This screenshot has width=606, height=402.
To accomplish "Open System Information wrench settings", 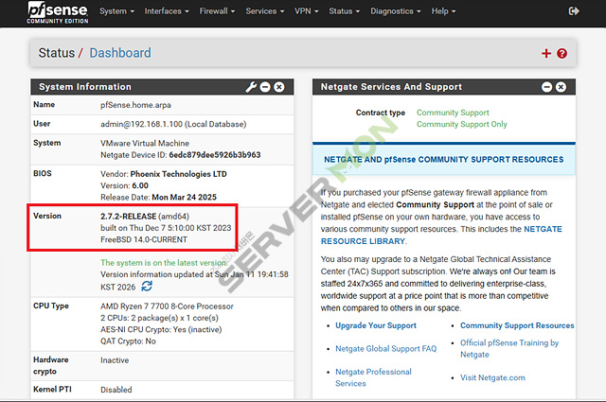I will pyautogui.click(x=251, y=87).
